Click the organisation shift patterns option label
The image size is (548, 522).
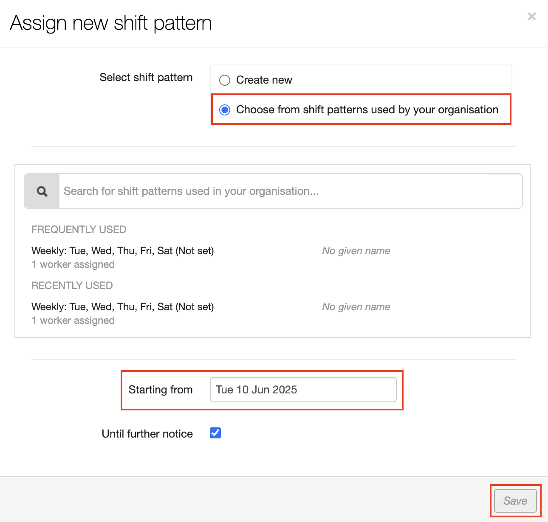point(367,110)
